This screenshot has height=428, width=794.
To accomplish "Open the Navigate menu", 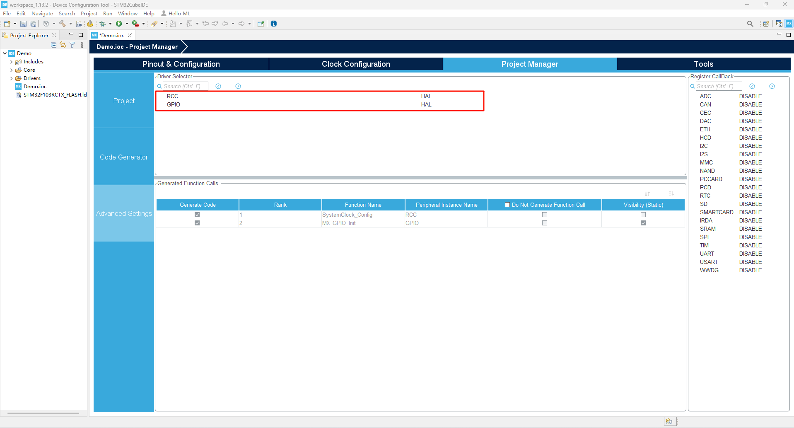I will [x=42, y=14].
